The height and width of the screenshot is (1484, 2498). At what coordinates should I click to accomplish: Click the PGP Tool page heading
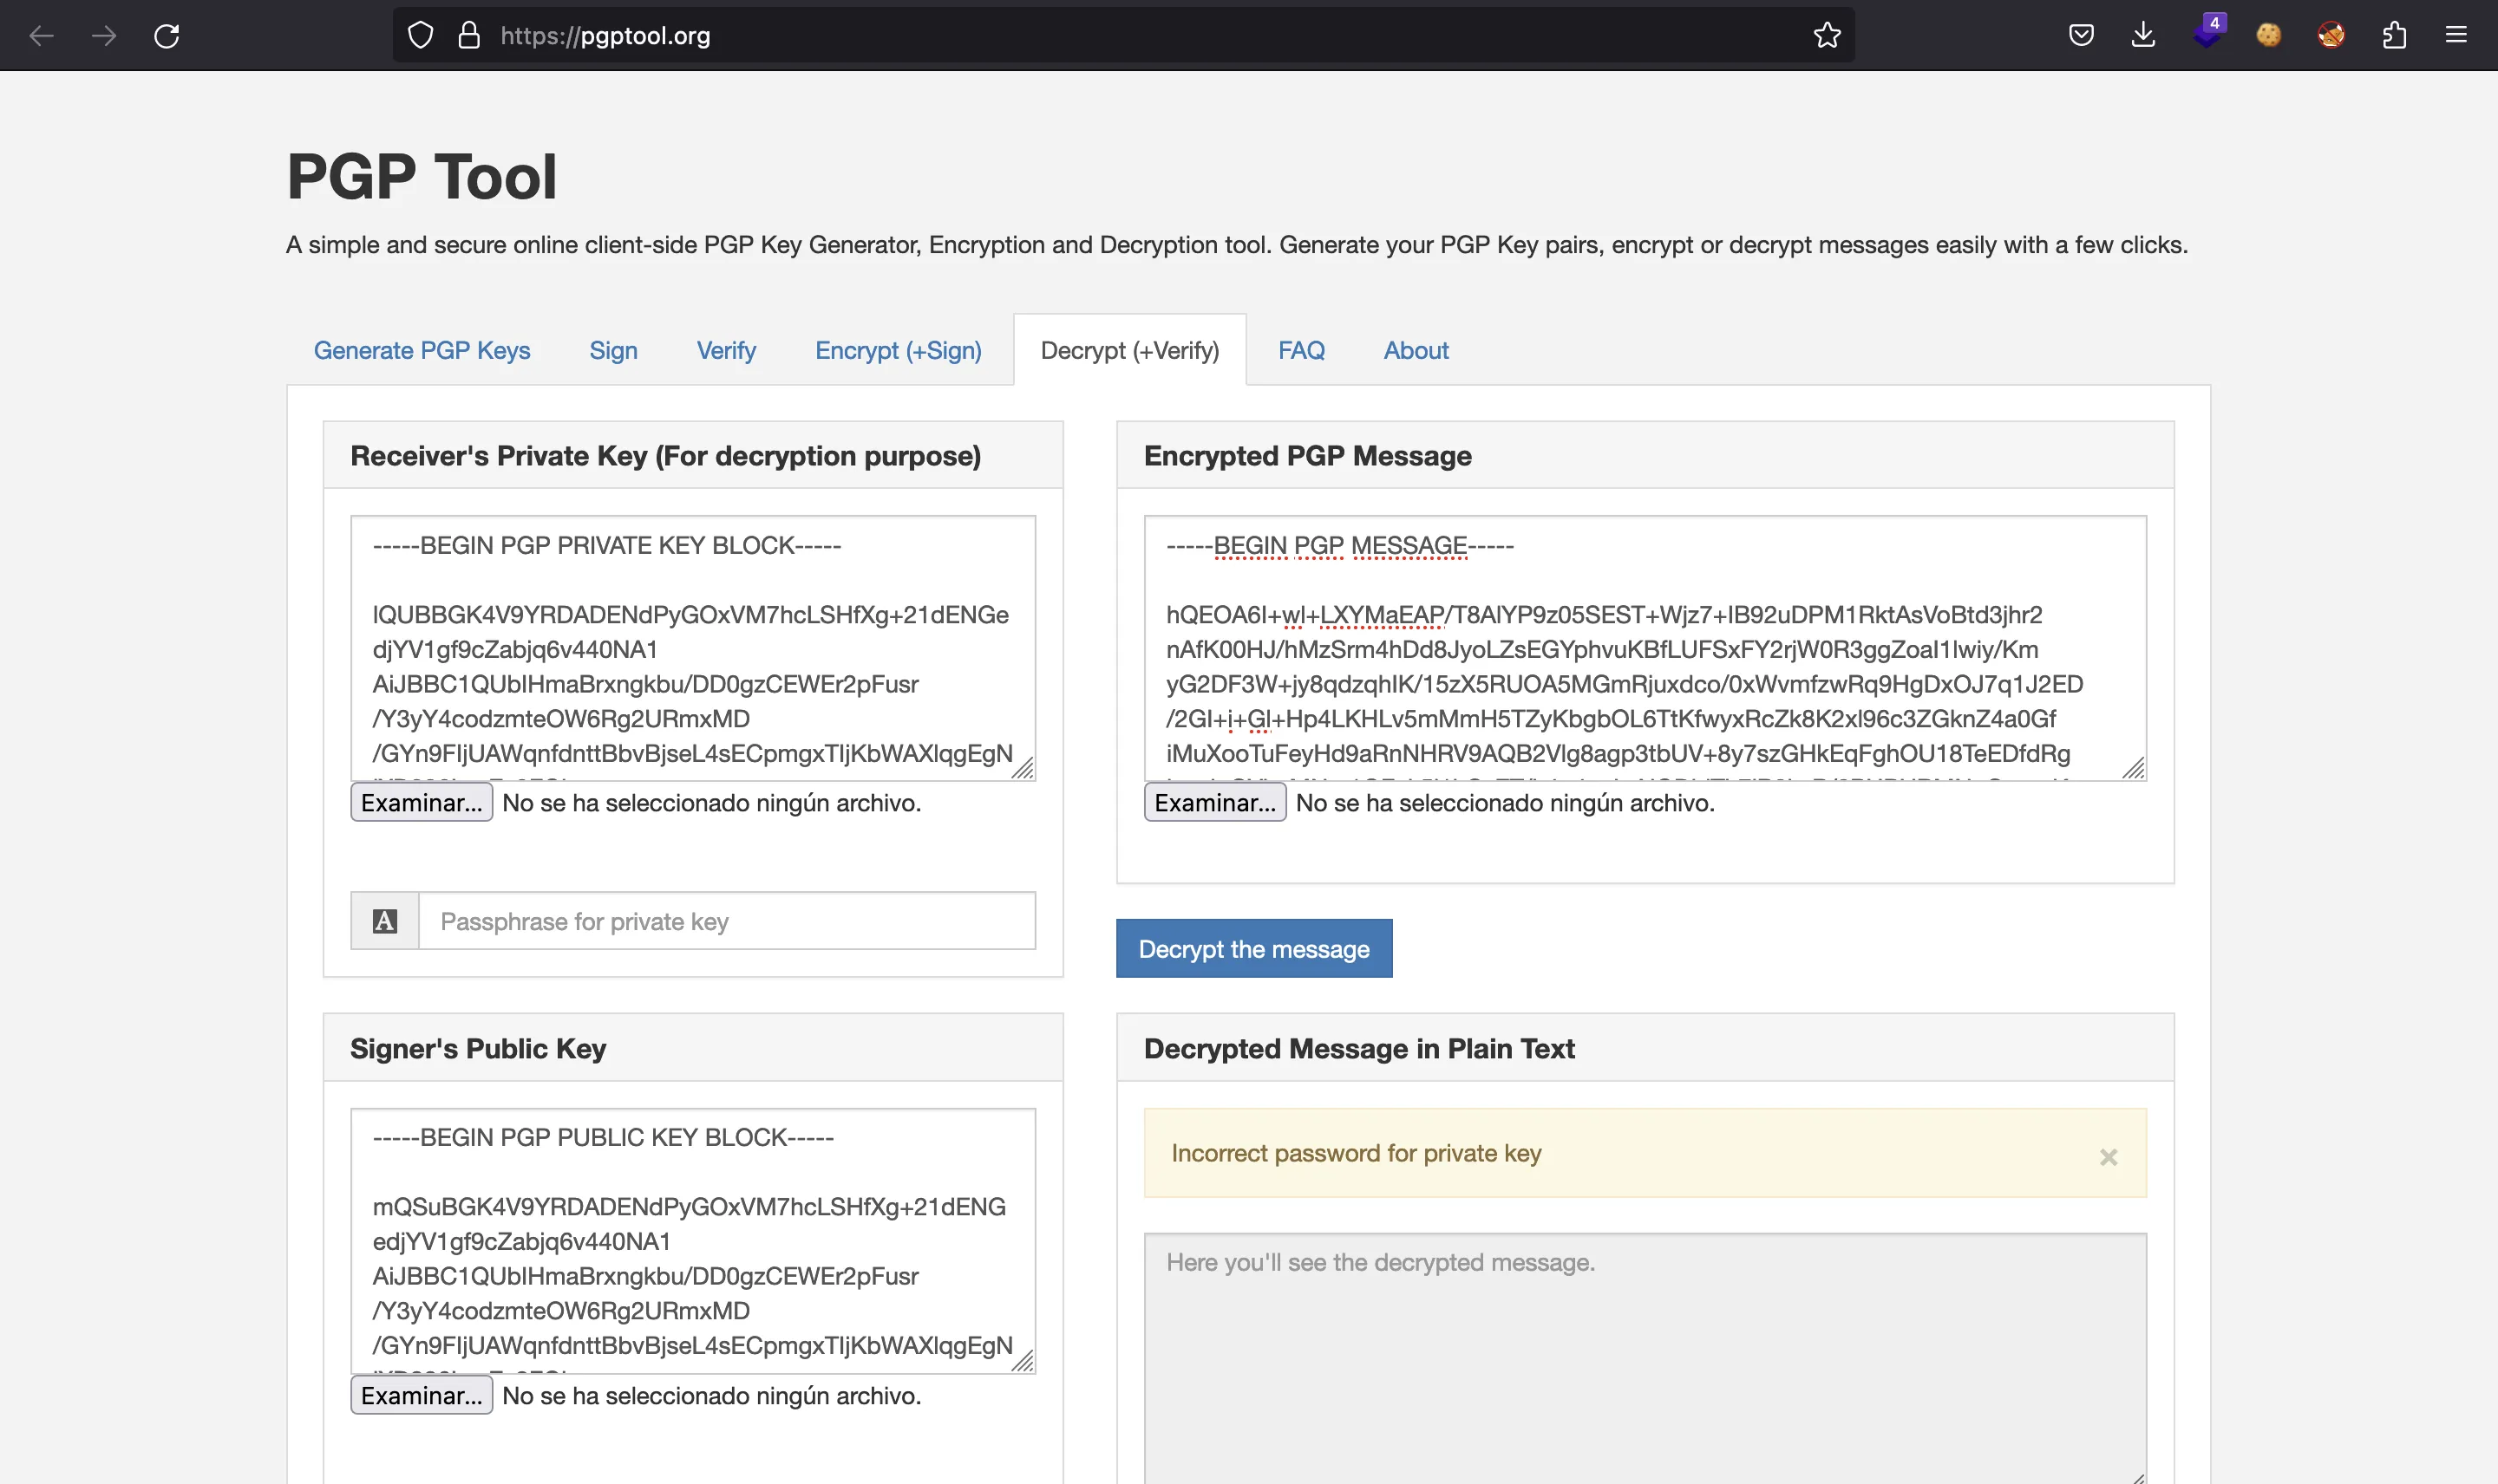click(422, 176)
